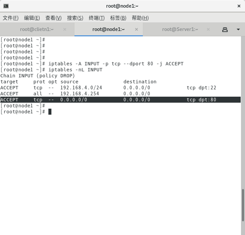The image size is (245, 235).
Task: Click the source column header
Action: 69,82
